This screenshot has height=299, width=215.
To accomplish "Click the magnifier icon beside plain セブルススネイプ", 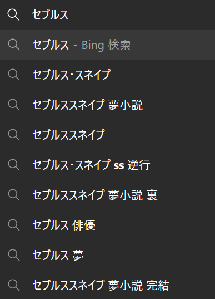I will tap(14, 135).
